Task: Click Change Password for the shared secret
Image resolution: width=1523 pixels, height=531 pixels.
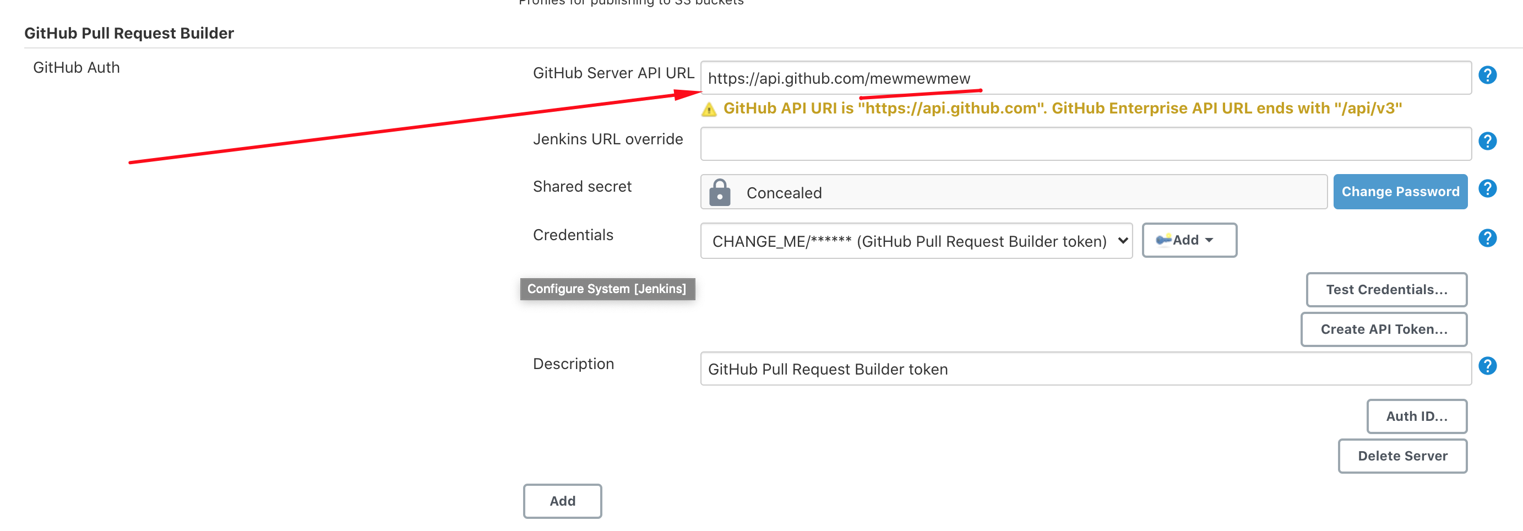Action: tap(1400, 192)
